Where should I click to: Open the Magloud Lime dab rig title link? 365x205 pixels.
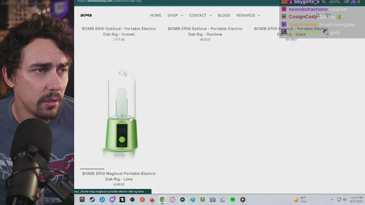(119, 176)
